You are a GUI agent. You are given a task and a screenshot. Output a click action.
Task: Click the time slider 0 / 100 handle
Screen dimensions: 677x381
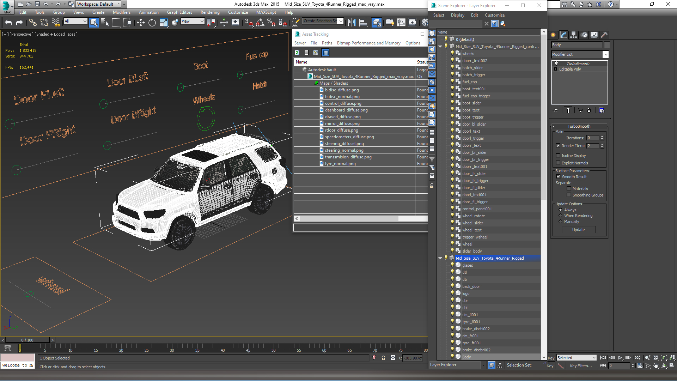click(27, 340)
